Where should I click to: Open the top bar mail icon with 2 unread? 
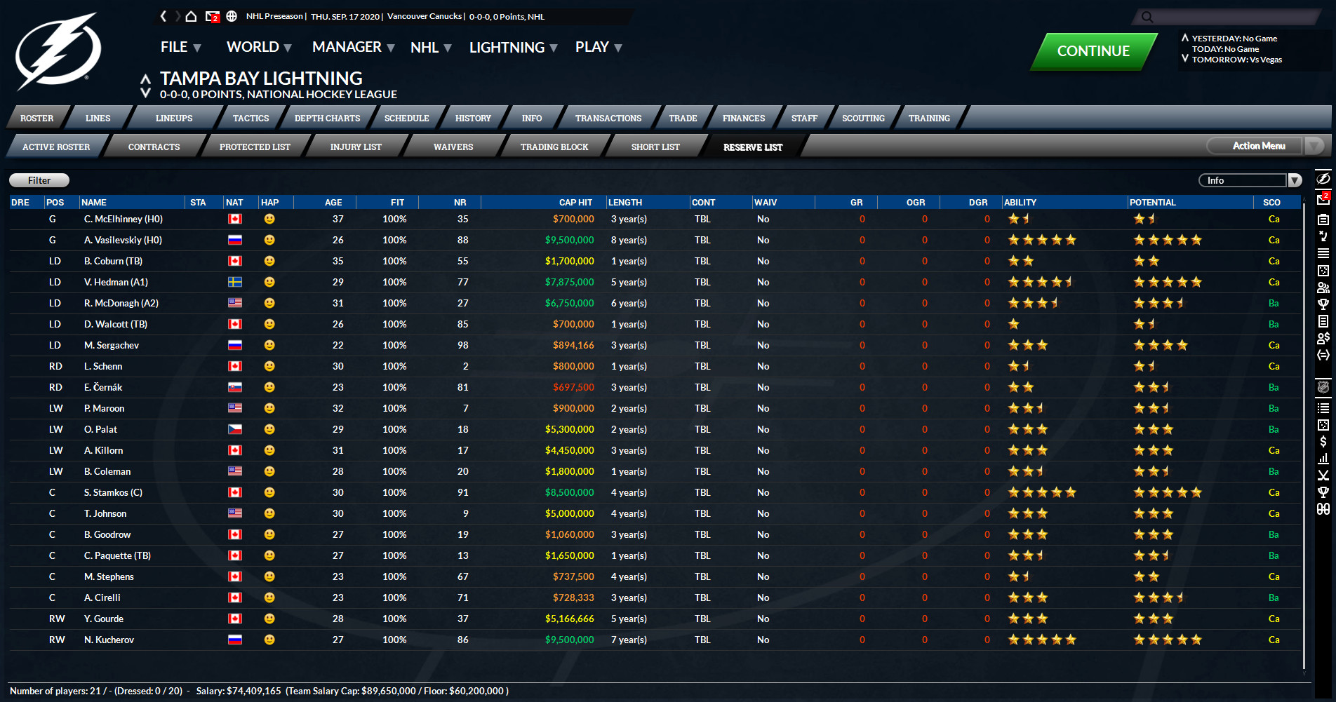[212, 16]
